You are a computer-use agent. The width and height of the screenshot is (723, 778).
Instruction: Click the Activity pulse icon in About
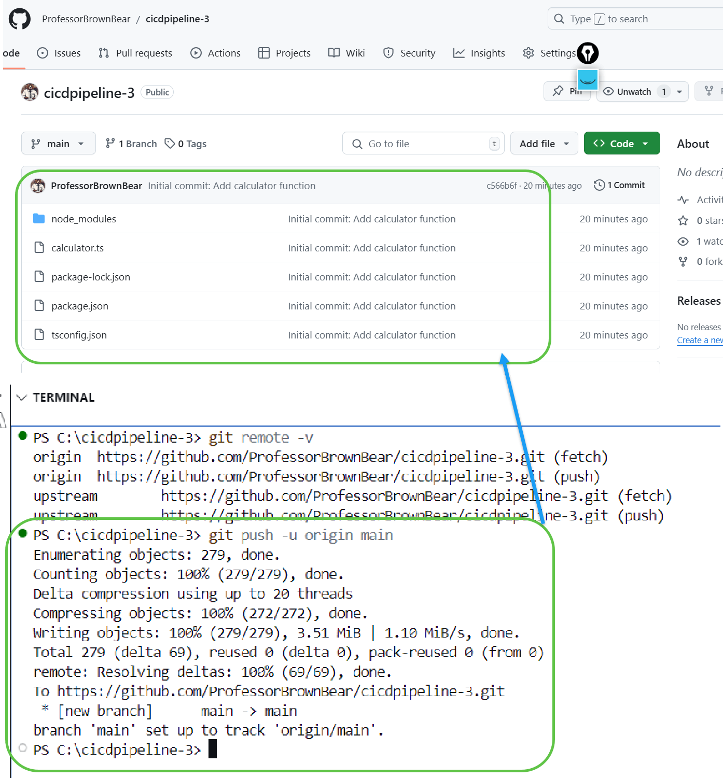click(x=683, y=200)
